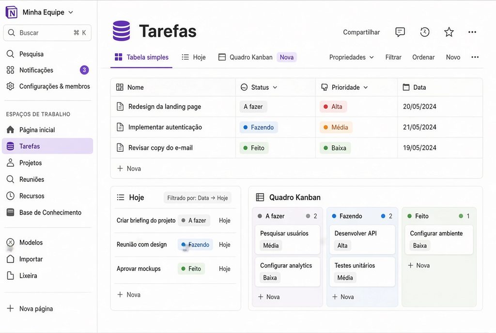The height and width of the screenshot is (333, 496).
Task: Click the Quadro Kanban table icon
Action: [260, 197]
